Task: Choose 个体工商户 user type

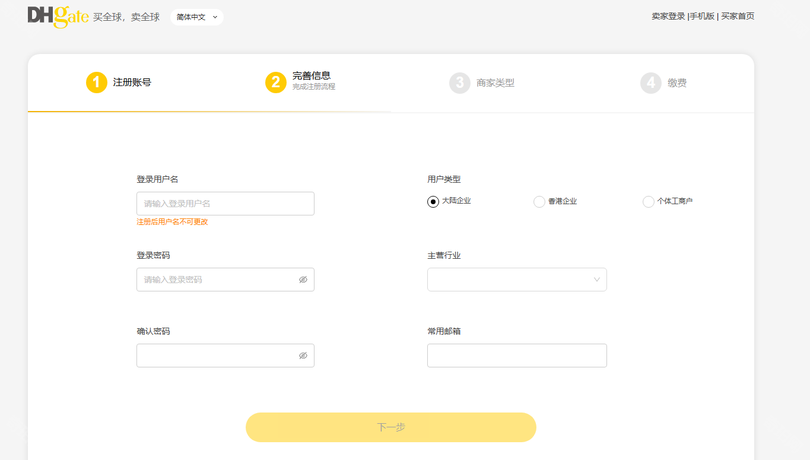Action: pyautogui.click(x=649, y=202)
